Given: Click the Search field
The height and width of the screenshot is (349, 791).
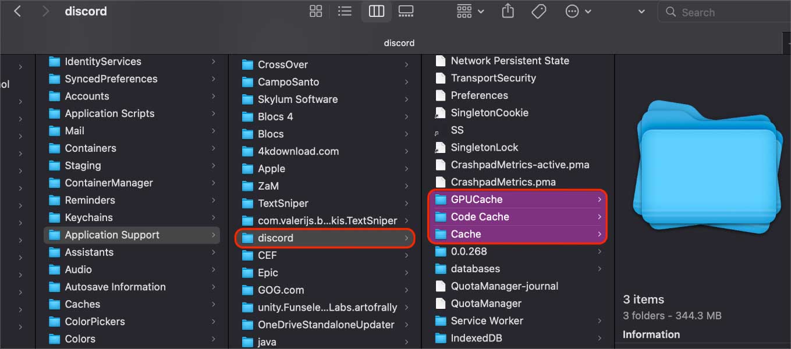Looking at the screenshot, I should [x=723, y=12].
